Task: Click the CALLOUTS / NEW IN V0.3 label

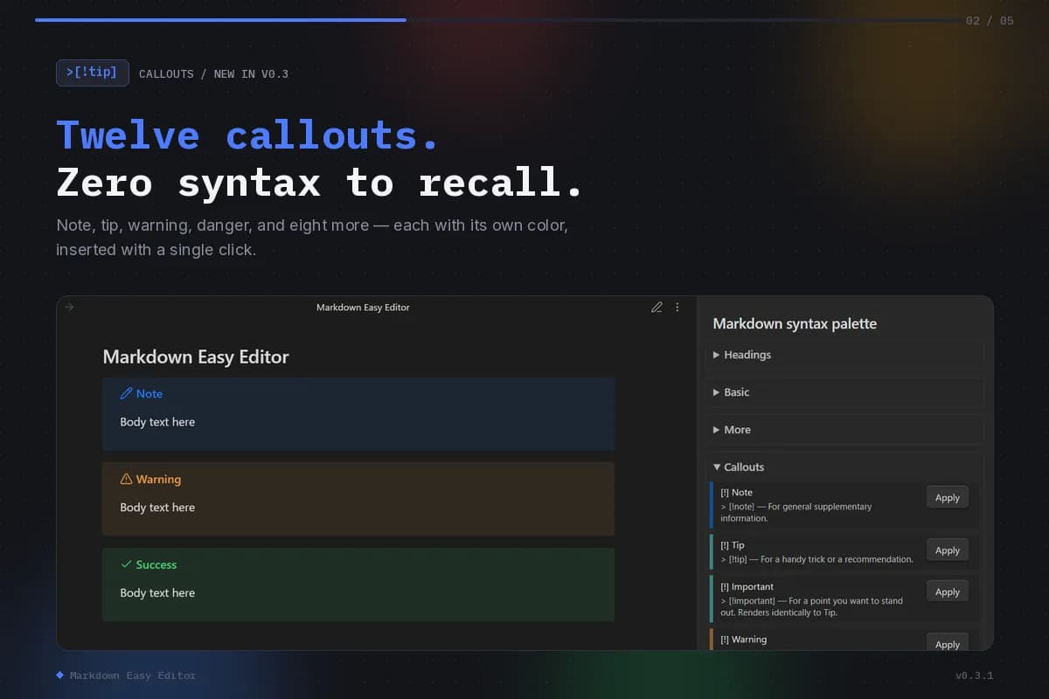Action: pos(213,74)
